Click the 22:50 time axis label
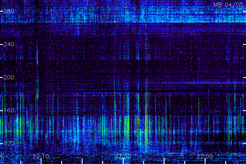Screen dimensions: 246x164 tap(205, 156)
